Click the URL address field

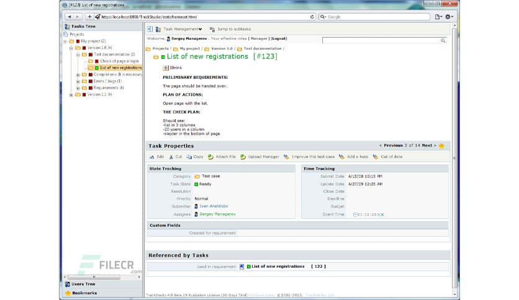204,17
